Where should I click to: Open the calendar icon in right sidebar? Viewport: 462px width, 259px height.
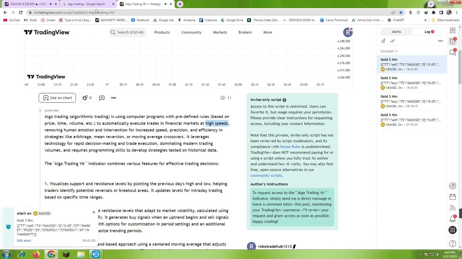452,197
